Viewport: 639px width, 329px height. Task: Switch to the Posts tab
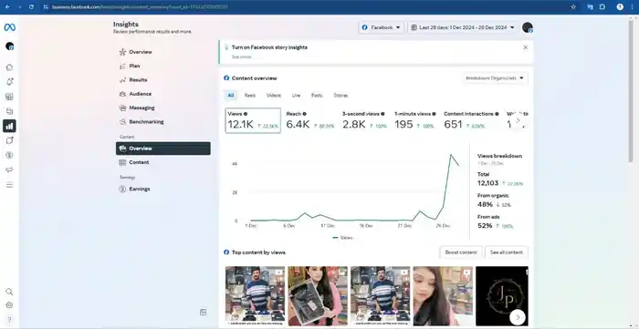point(317,96)
